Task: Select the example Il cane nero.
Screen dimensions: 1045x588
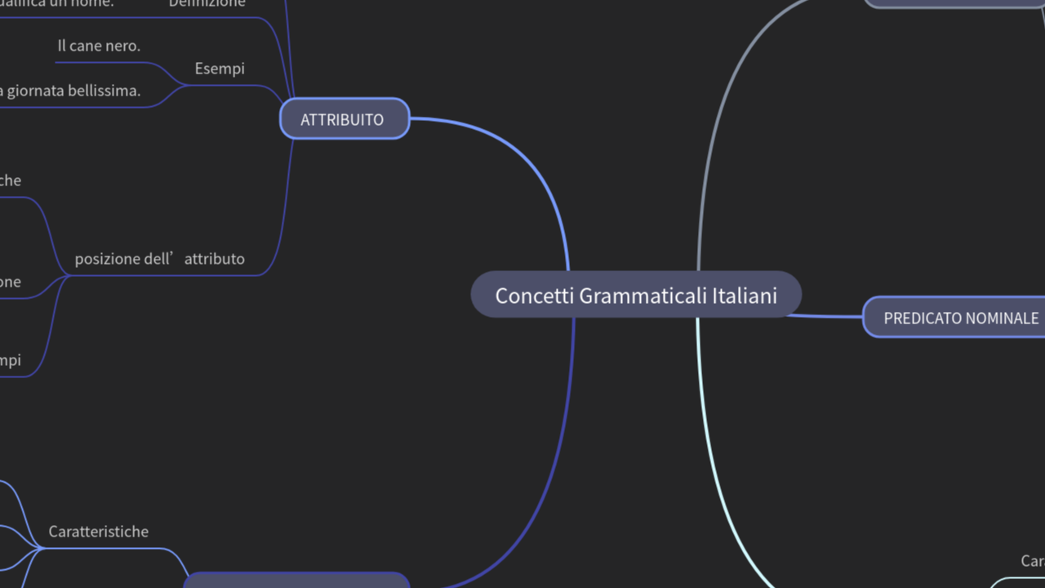Action: tap(99, 46)
